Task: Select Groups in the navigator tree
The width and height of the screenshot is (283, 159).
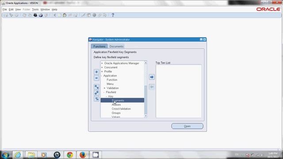Action: [116, 113]
